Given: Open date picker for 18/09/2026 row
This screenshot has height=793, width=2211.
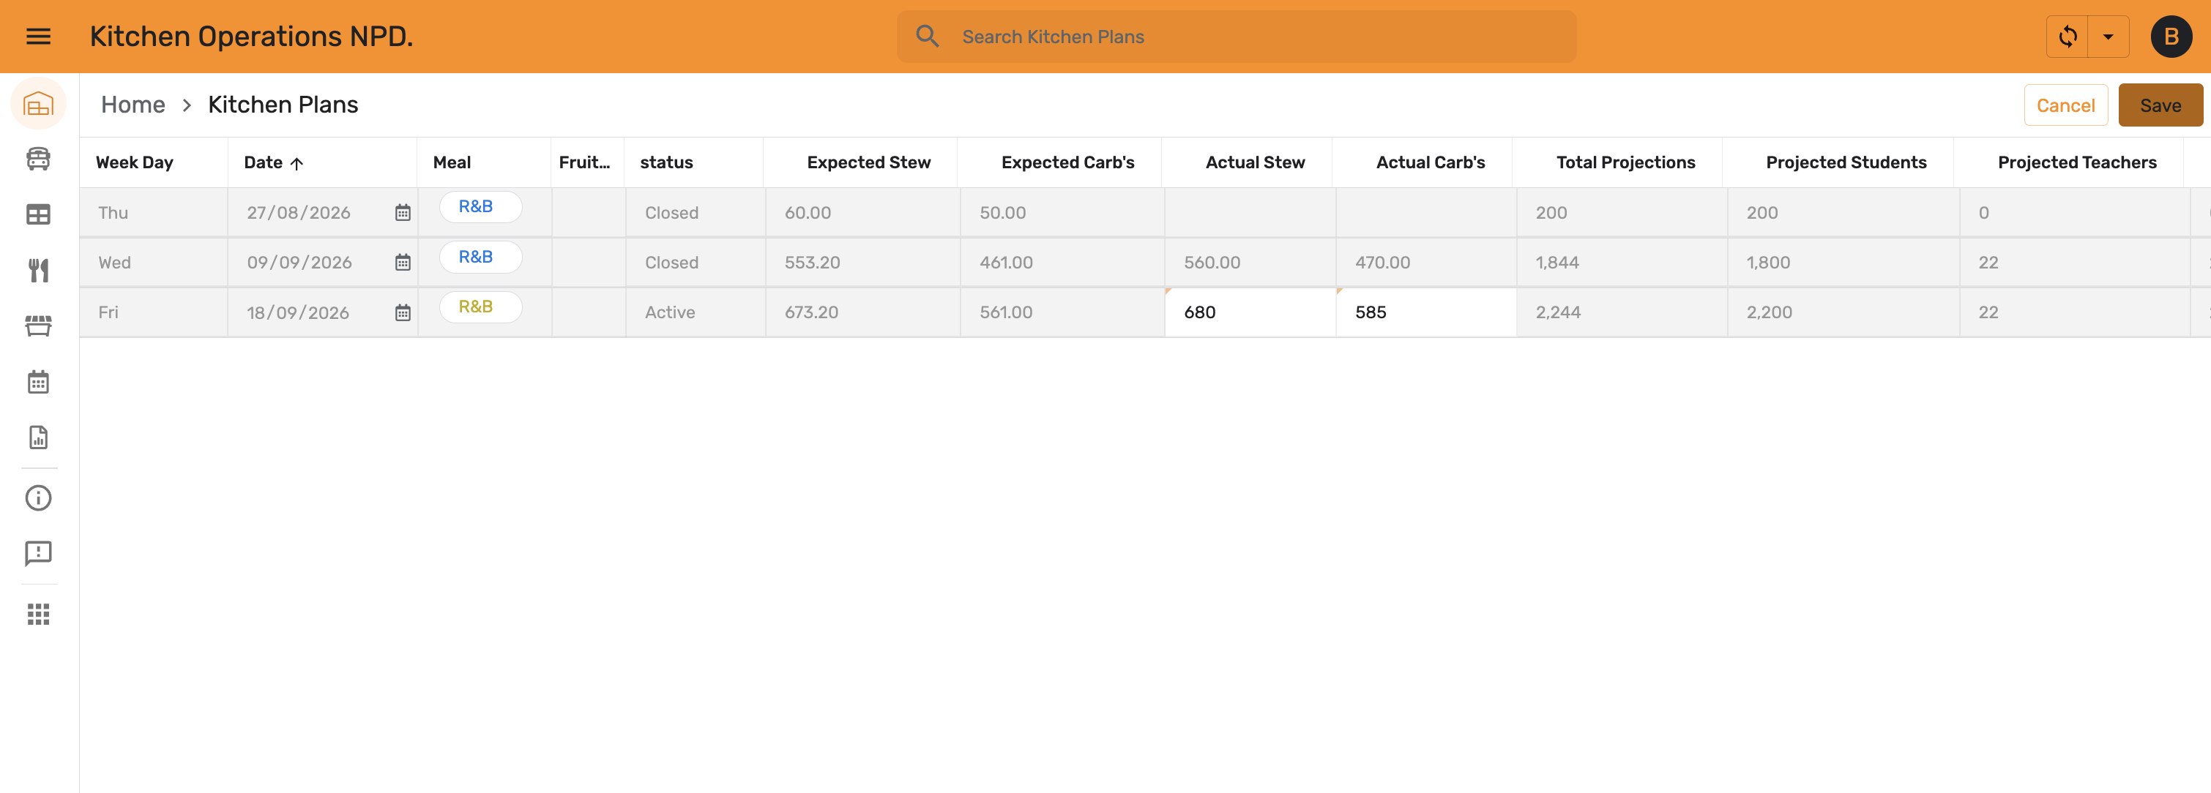Looking at the screenshot, I should (403, 313).
